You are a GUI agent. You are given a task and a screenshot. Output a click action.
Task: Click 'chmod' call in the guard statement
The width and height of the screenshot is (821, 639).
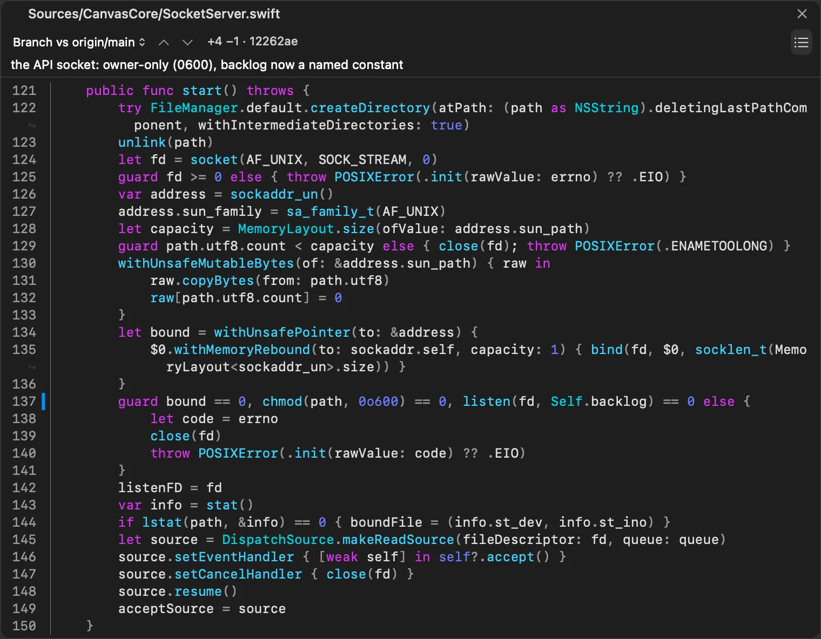[x=282, y=402]
